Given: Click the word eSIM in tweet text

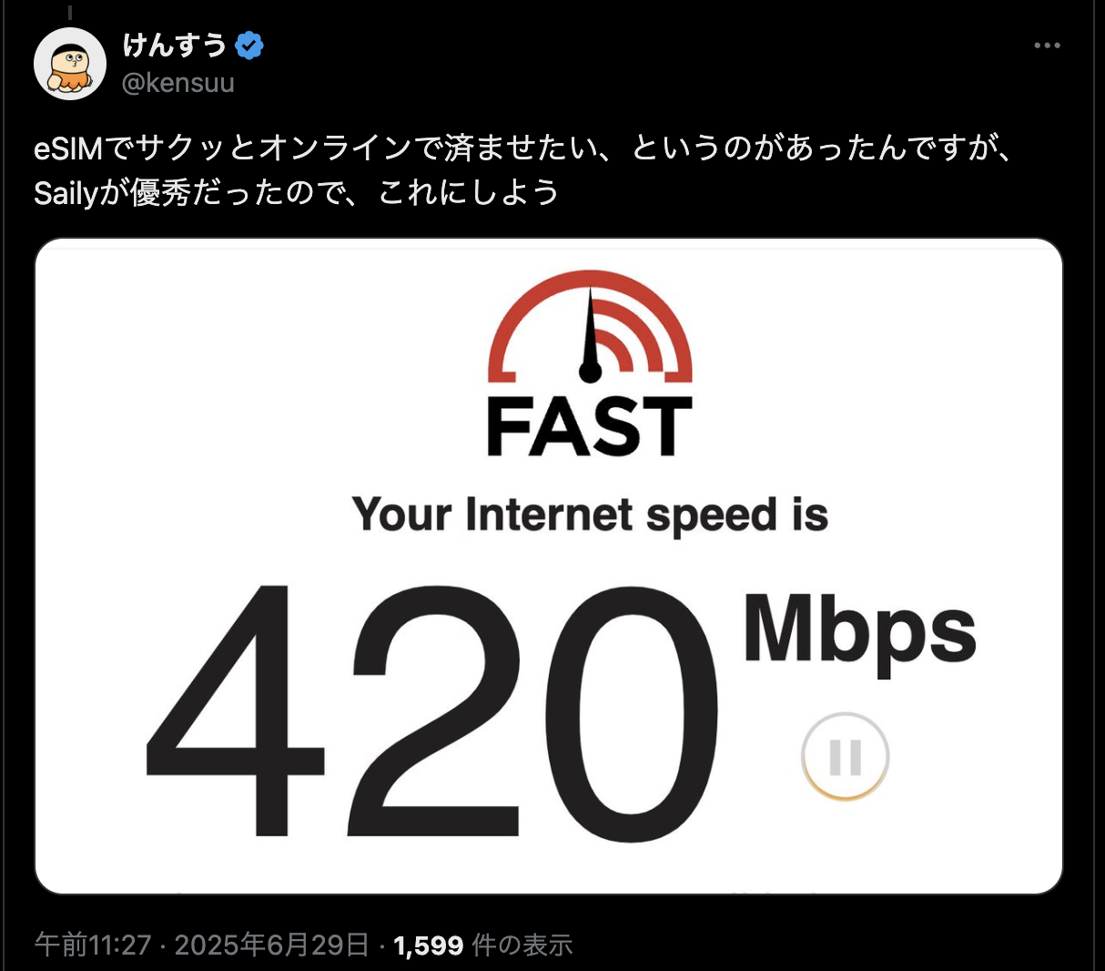Looking at the screenshot, I should (68, 148).
